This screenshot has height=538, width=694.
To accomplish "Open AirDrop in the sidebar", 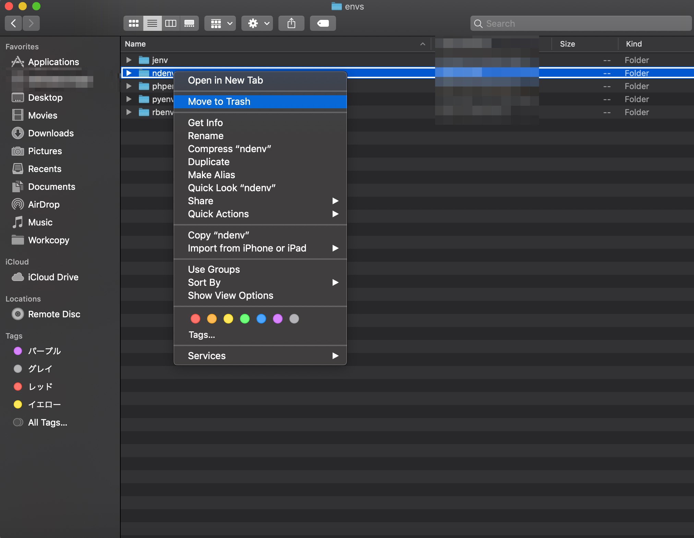I will coord(44,205).
